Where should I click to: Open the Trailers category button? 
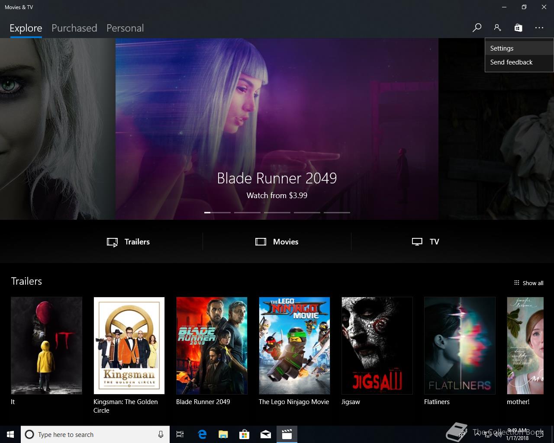129,242
